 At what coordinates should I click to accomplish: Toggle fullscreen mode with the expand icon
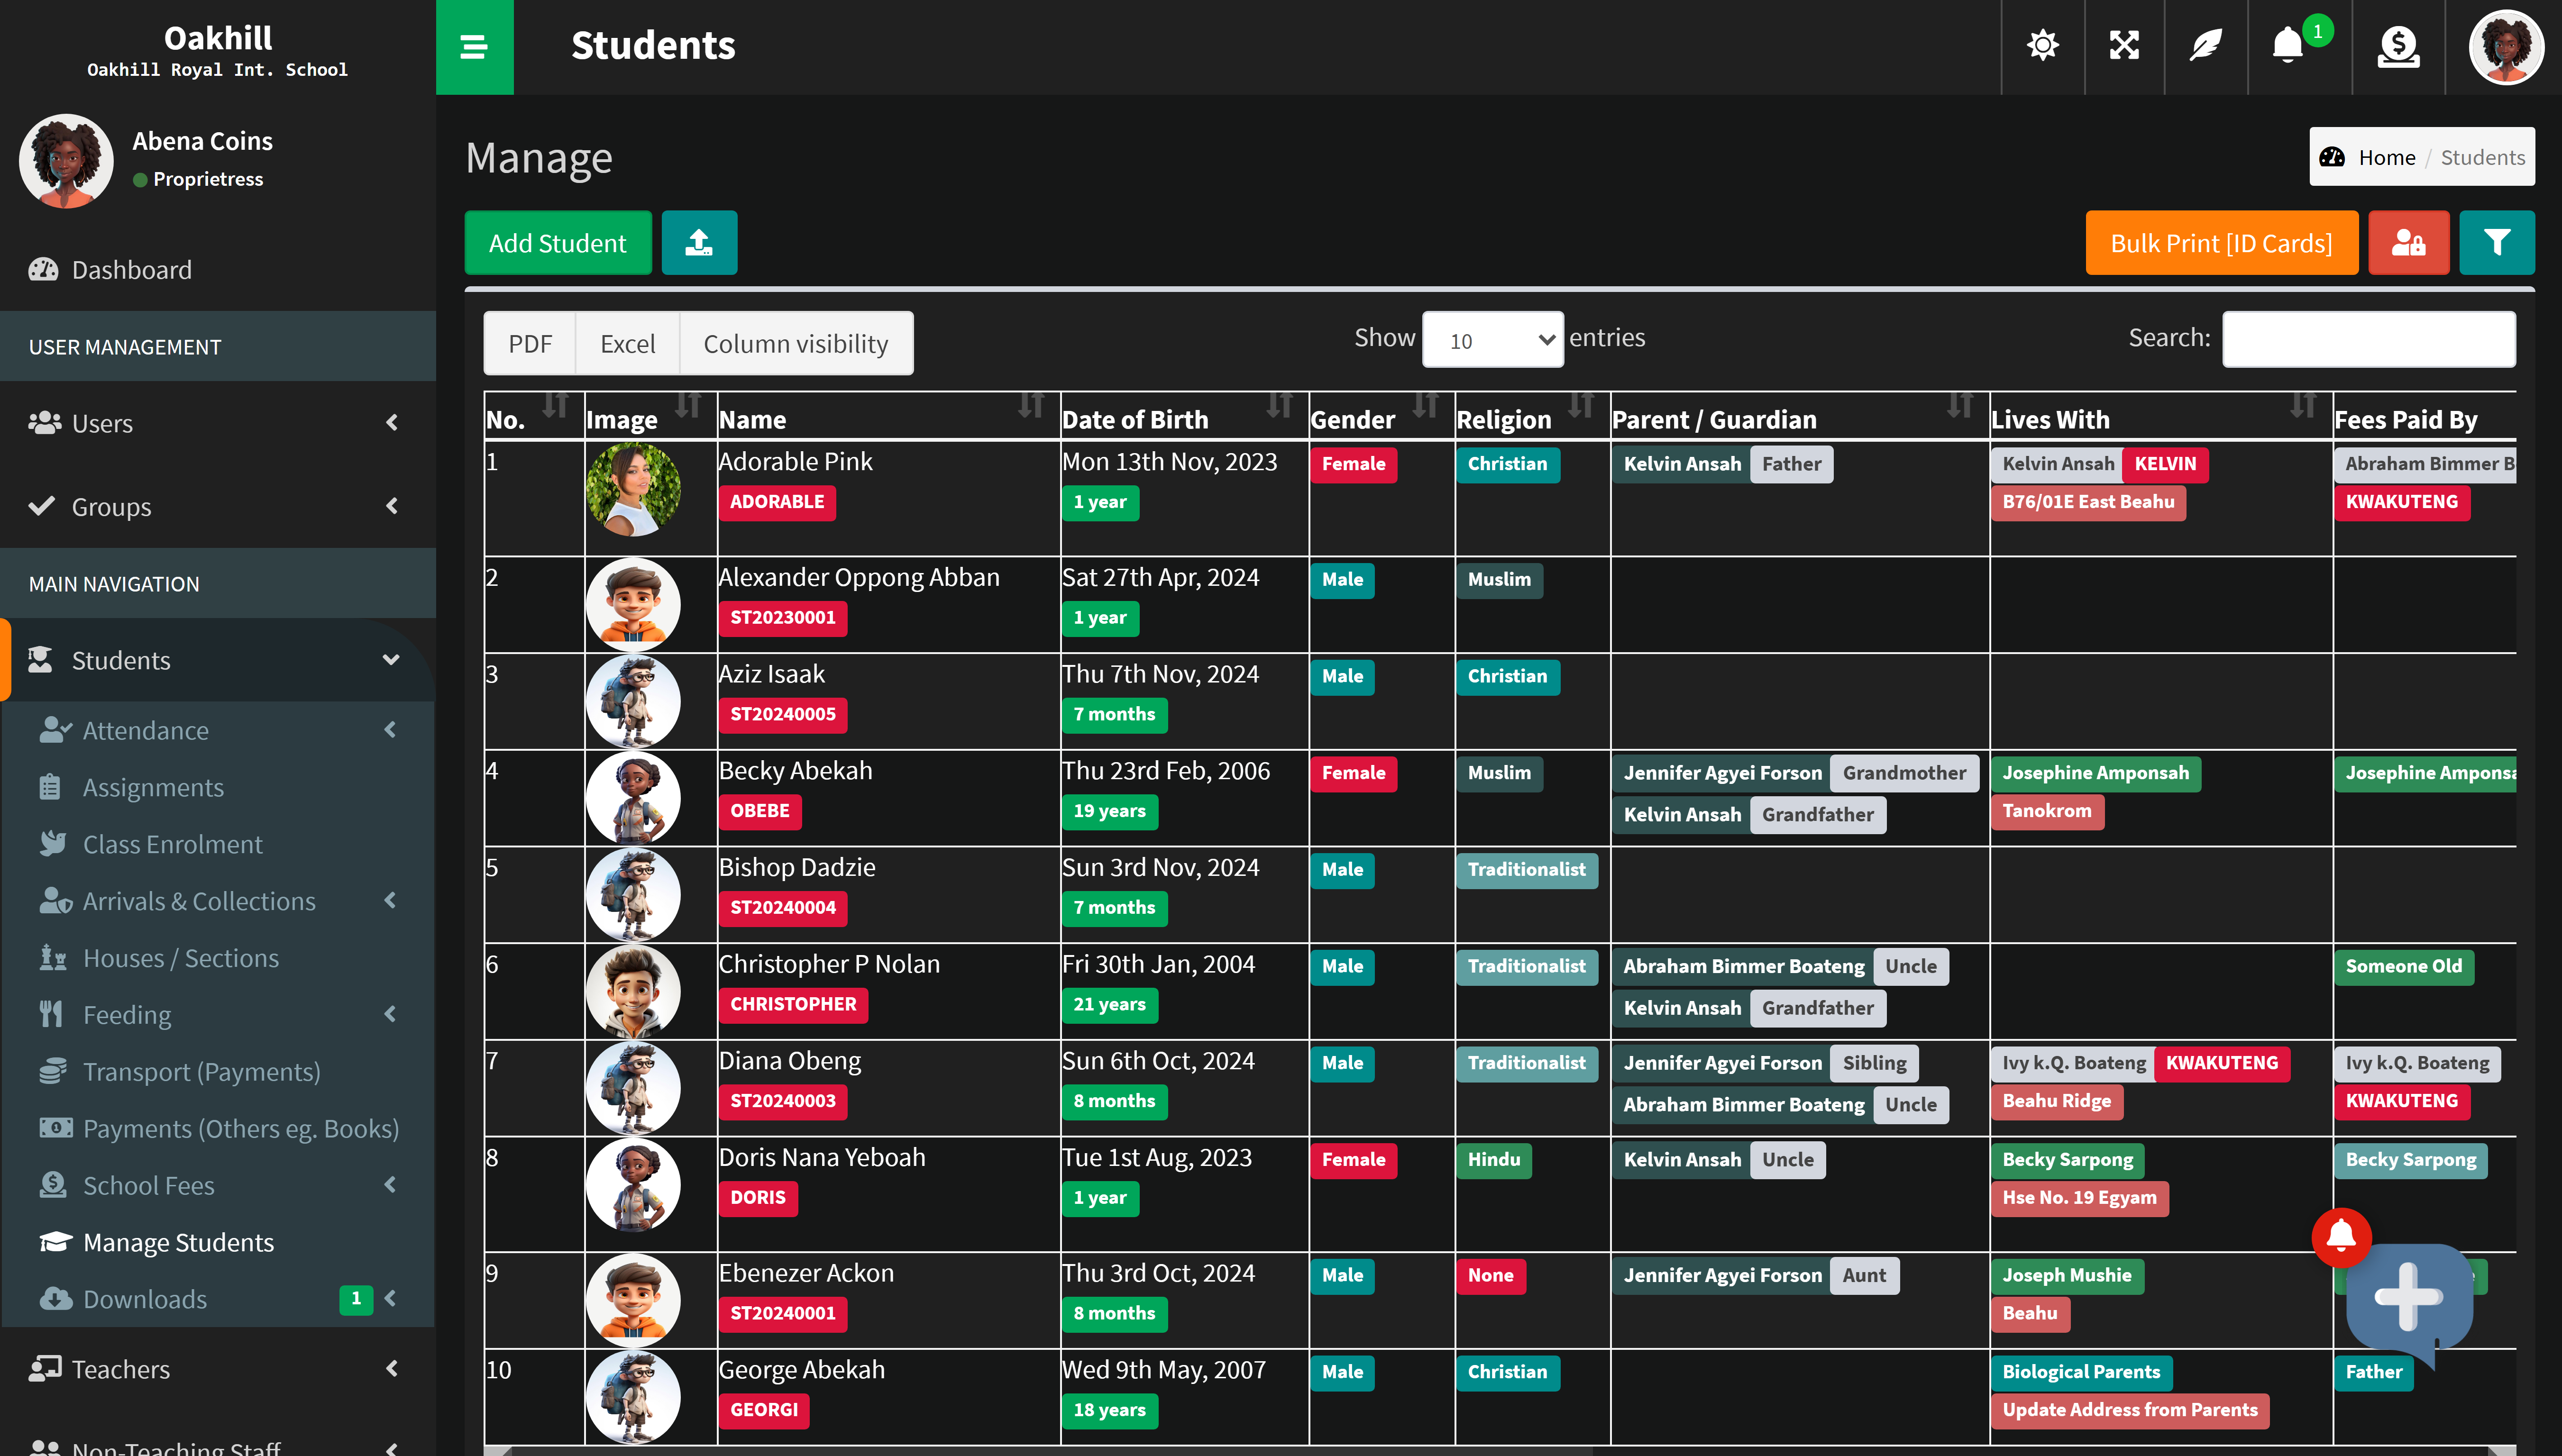click(2124, 45)
